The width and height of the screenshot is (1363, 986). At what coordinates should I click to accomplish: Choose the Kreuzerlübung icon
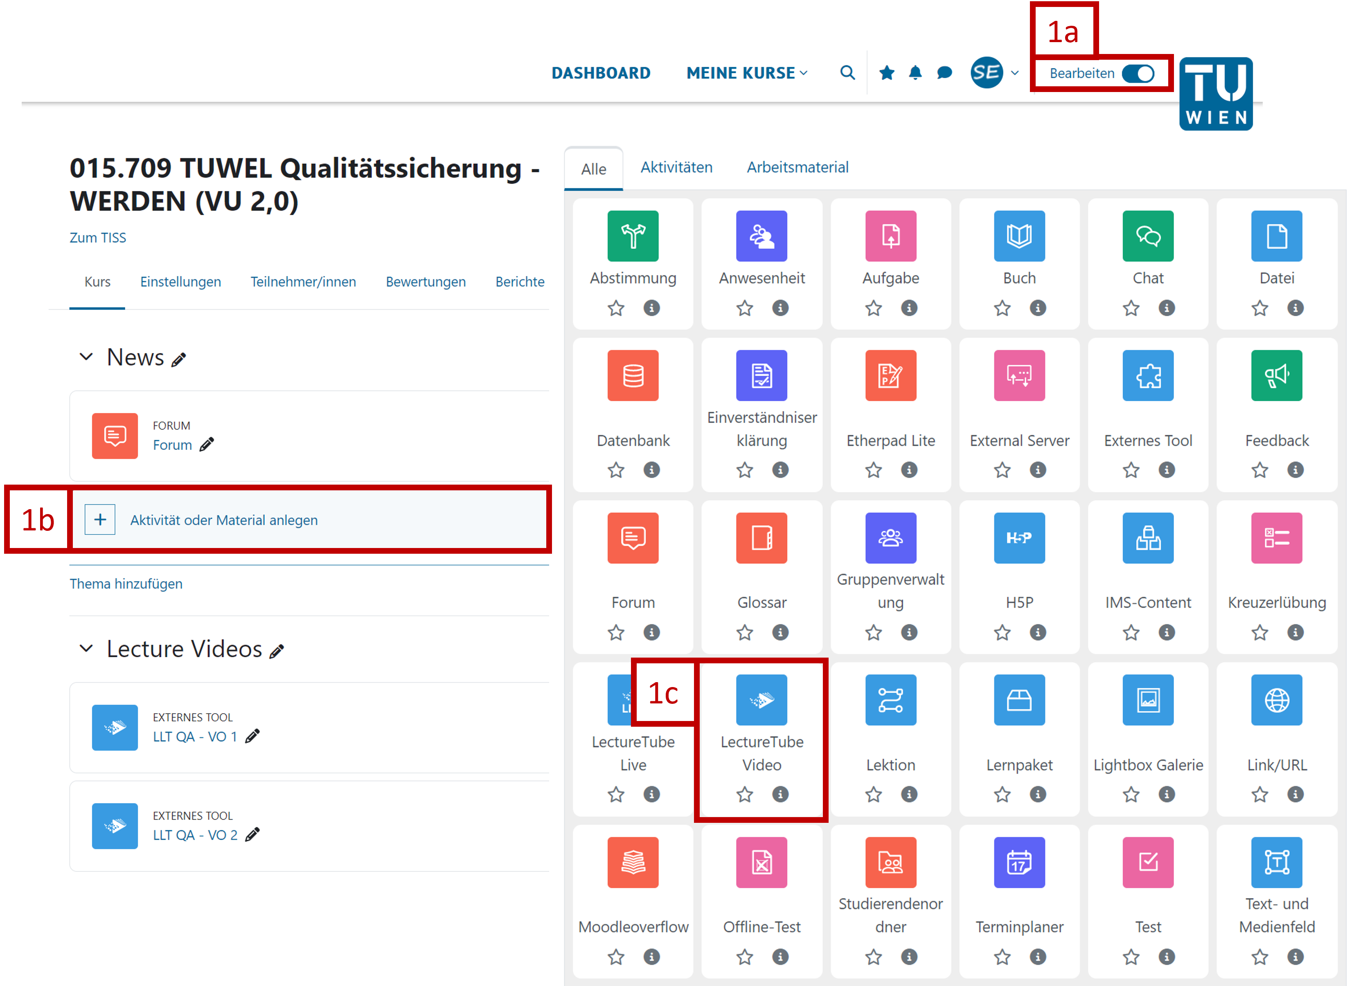coord(1277,538)
